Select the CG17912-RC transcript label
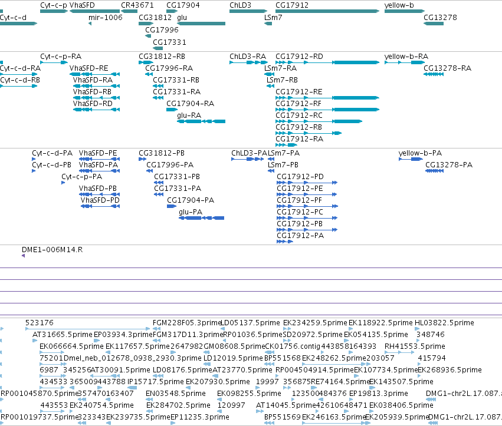This screenshot has width=502, height=426. pos(299,115)
